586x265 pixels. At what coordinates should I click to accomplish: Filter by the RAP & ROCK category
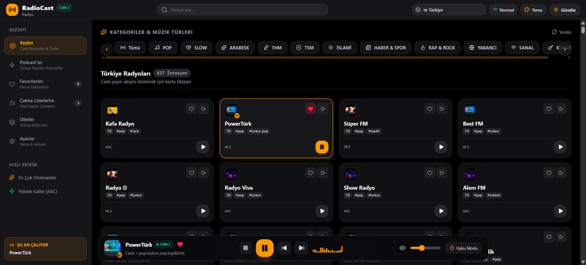[x=438, y=48]
